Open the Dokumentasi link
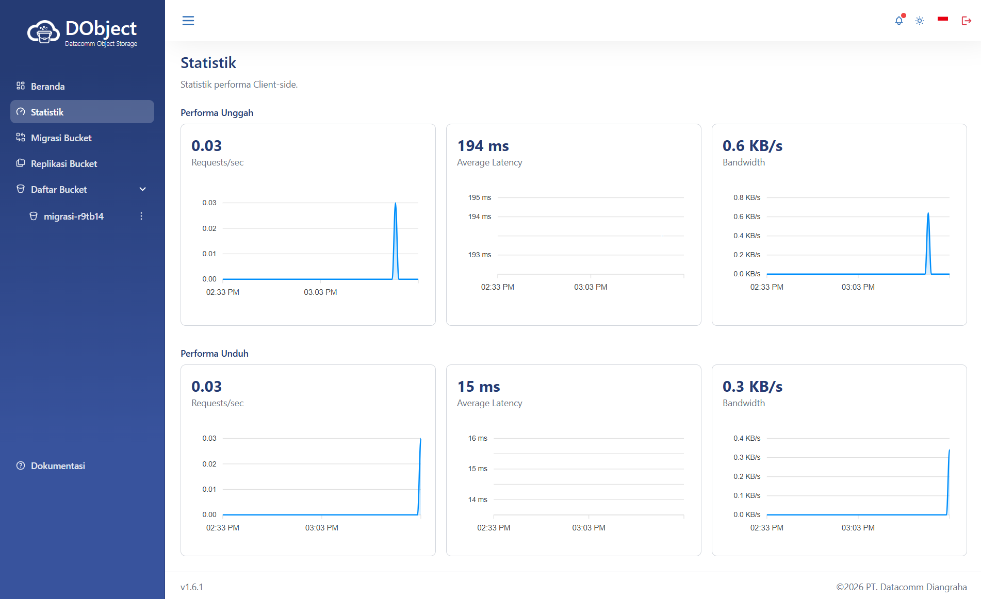This screenshot has height=599, width=981. click(x=58, y=466)
